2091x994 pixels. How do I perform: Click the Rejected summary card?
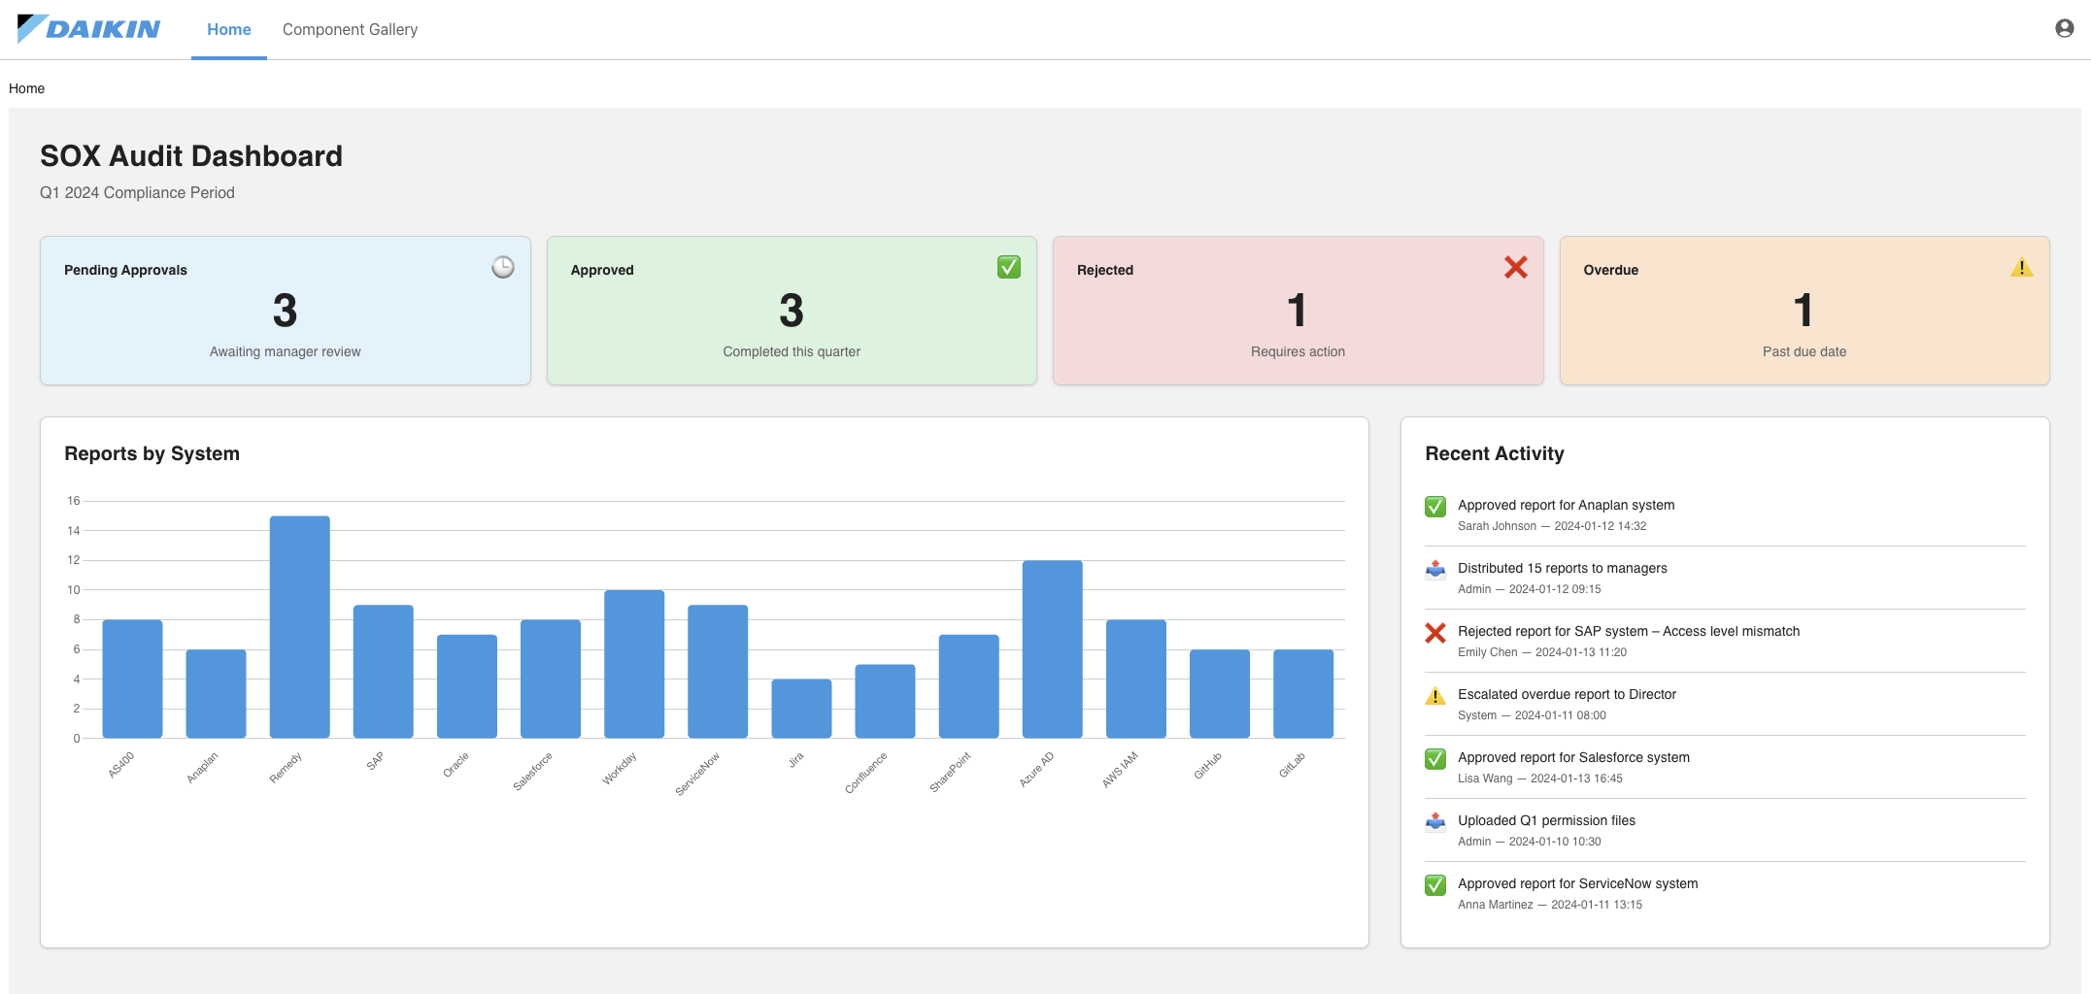(x=1298, y=311)
